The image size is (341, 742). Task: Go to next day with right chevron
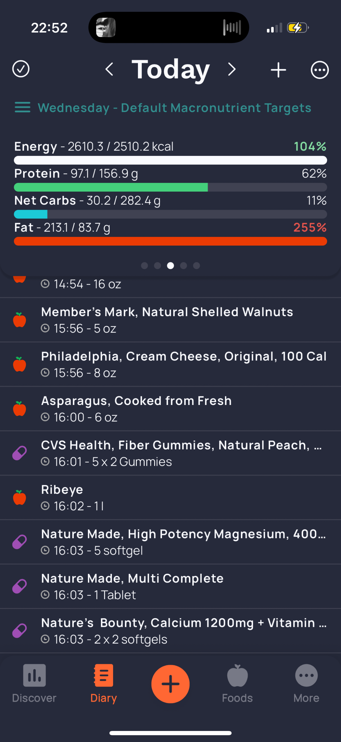[232, 69]
